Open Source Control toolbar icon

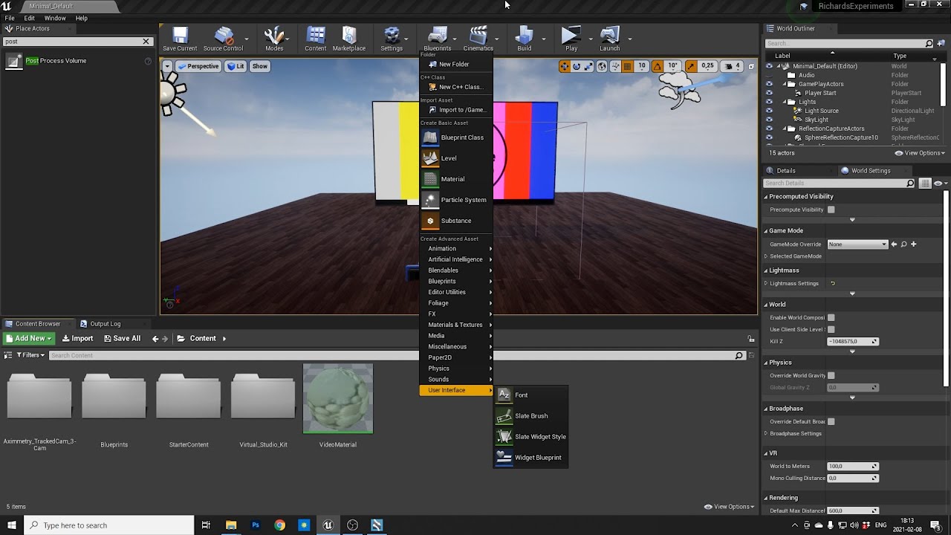click(x=223, y=39)
